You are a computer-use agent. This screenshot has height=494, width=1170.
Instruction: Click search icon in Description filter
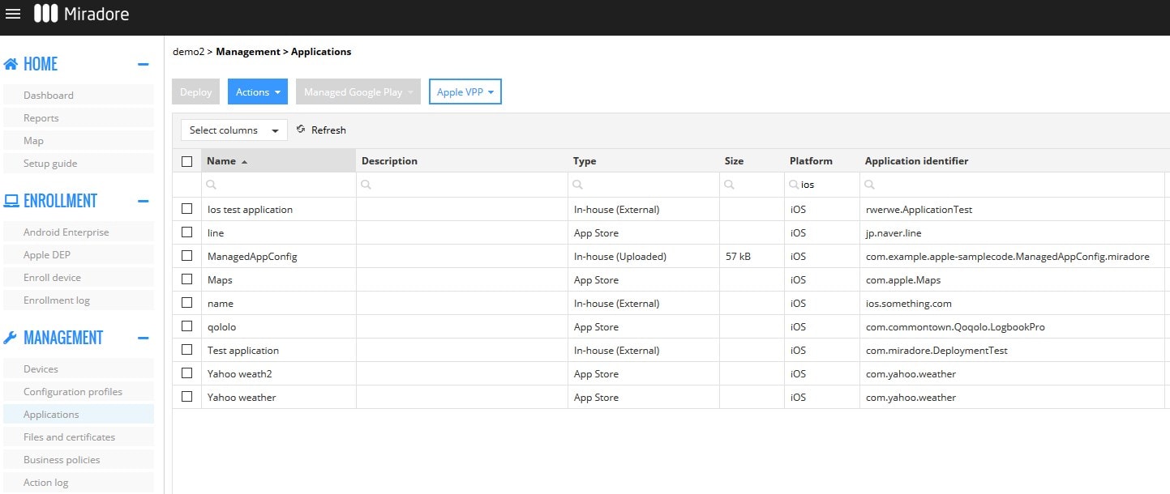tap(366, 185)
